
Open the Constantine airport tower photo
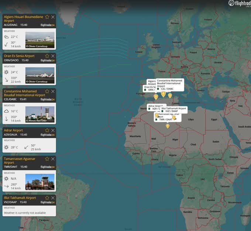[x=40, y=114]
